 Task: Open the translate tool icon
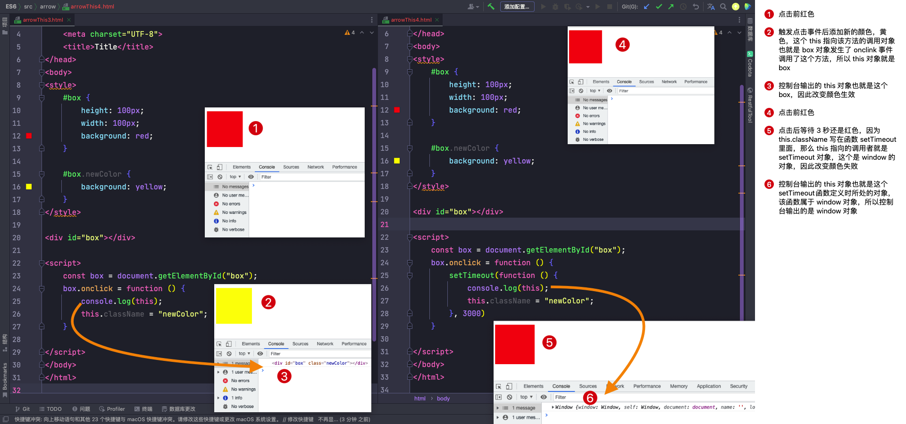pyautogui.click(x=711, y=7)
